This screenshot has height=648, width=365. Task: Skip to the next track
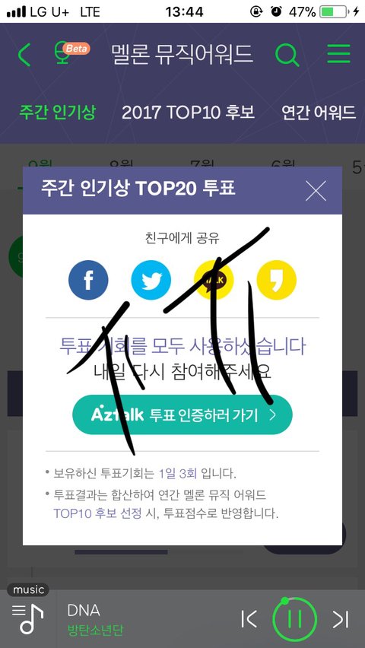coord(340,619)
